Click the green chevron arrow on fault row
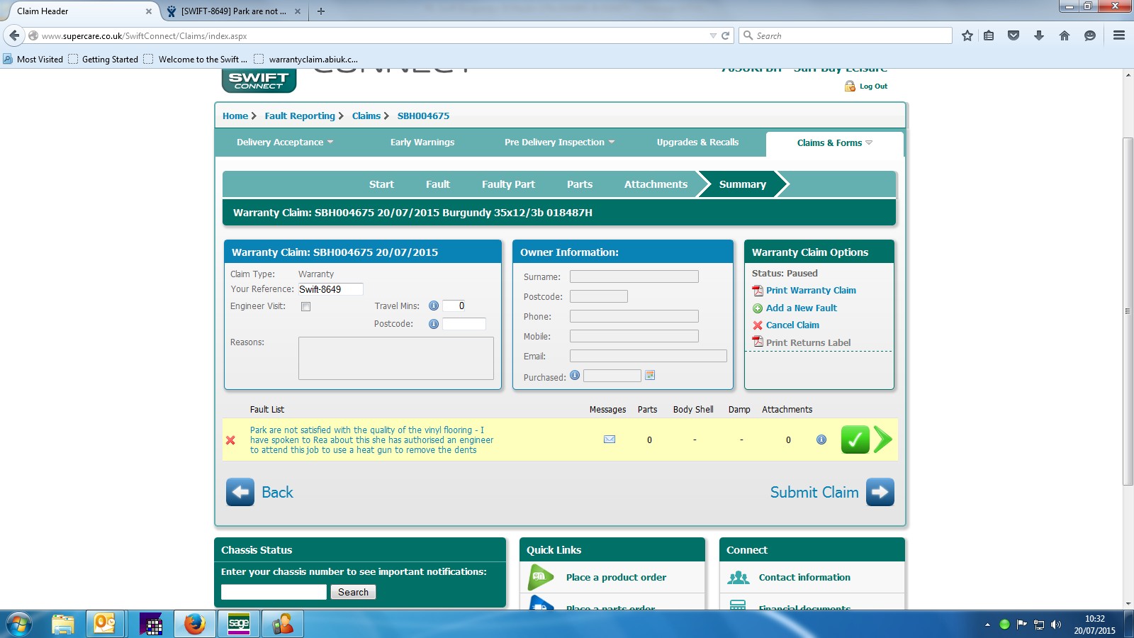Viewport: 1134px width, 638px height. tap(882, 440)
